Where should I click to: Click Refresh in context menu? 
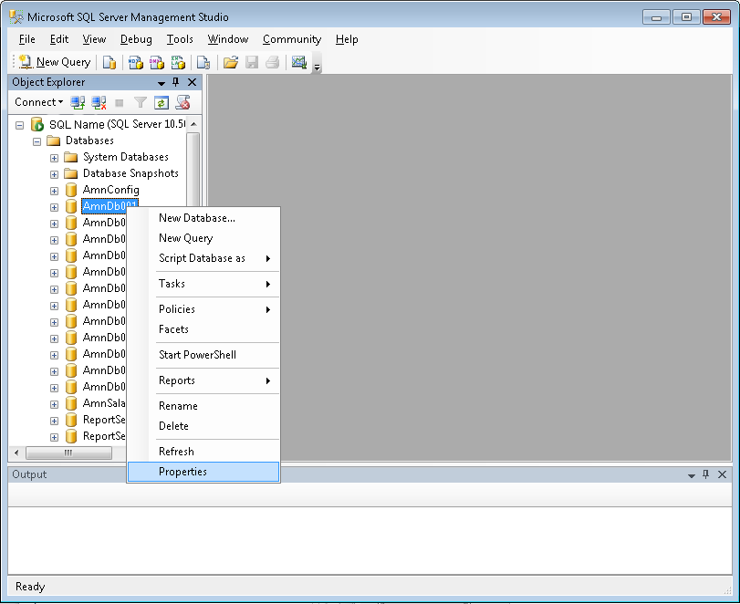click(x=203, y=452)
